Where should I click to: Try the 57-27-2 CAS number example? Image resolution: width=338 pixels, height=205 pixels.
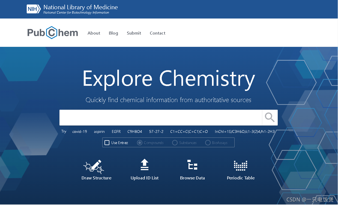tap(156, 131)
